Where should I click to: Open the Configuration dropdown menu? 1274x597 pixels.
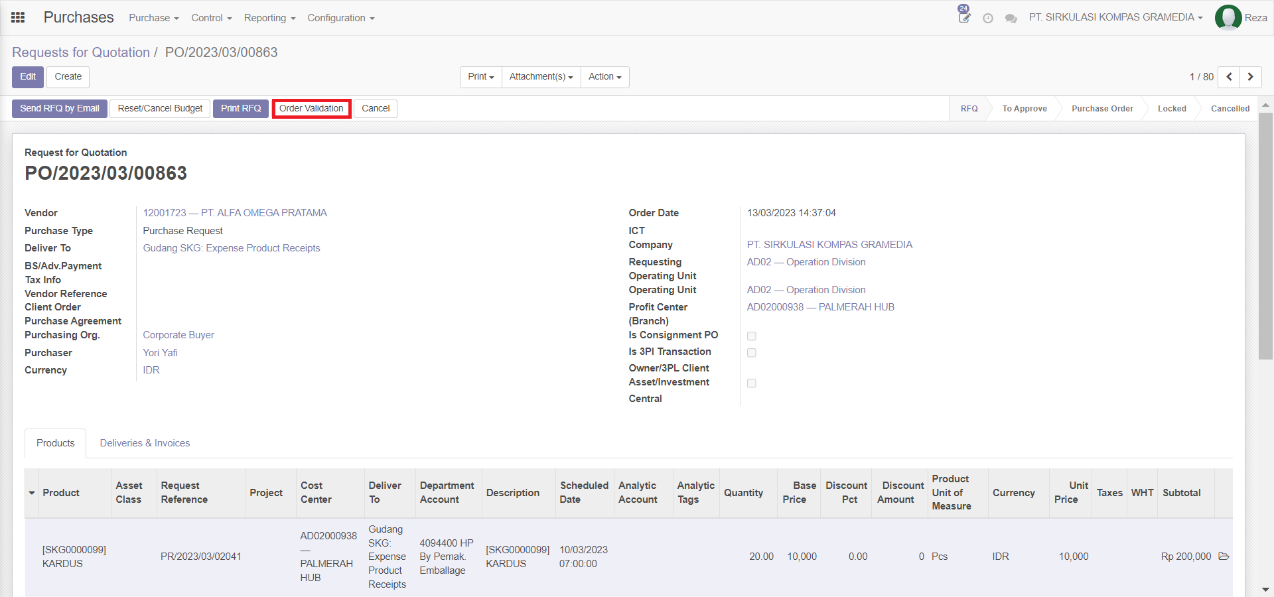[341, 18]
